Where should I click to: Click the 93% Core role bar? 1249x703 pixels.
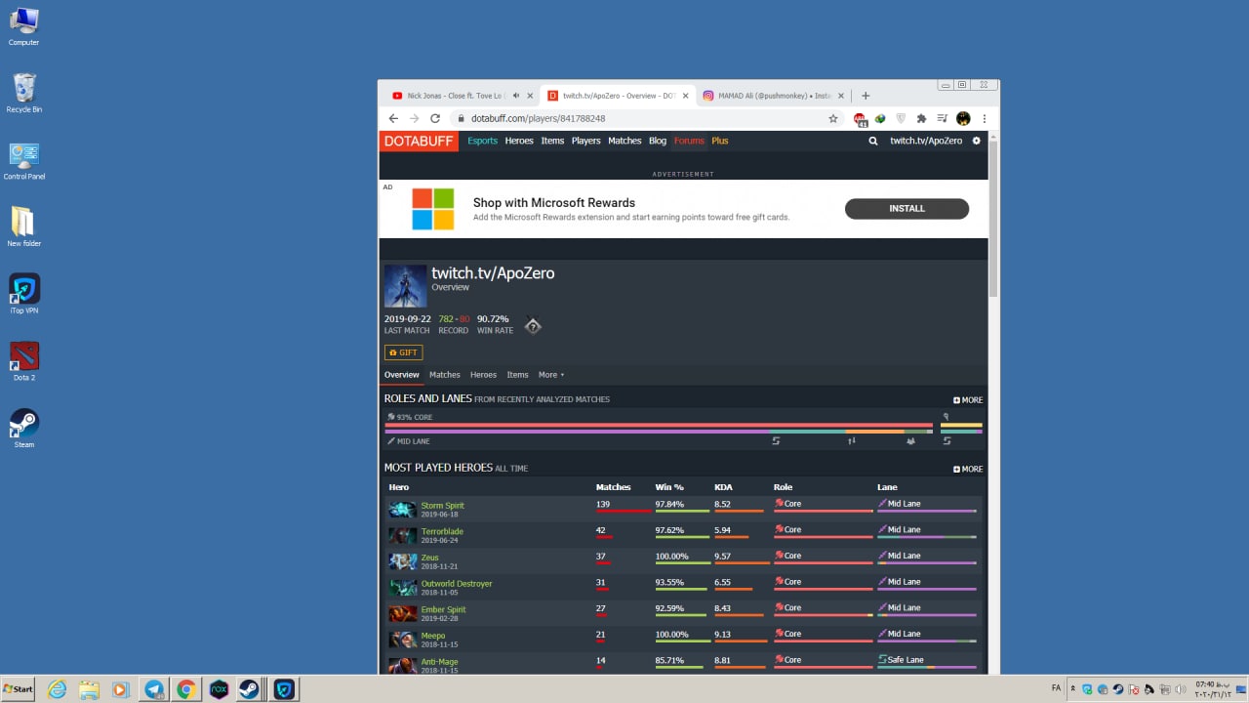click(x=659, y=426)
